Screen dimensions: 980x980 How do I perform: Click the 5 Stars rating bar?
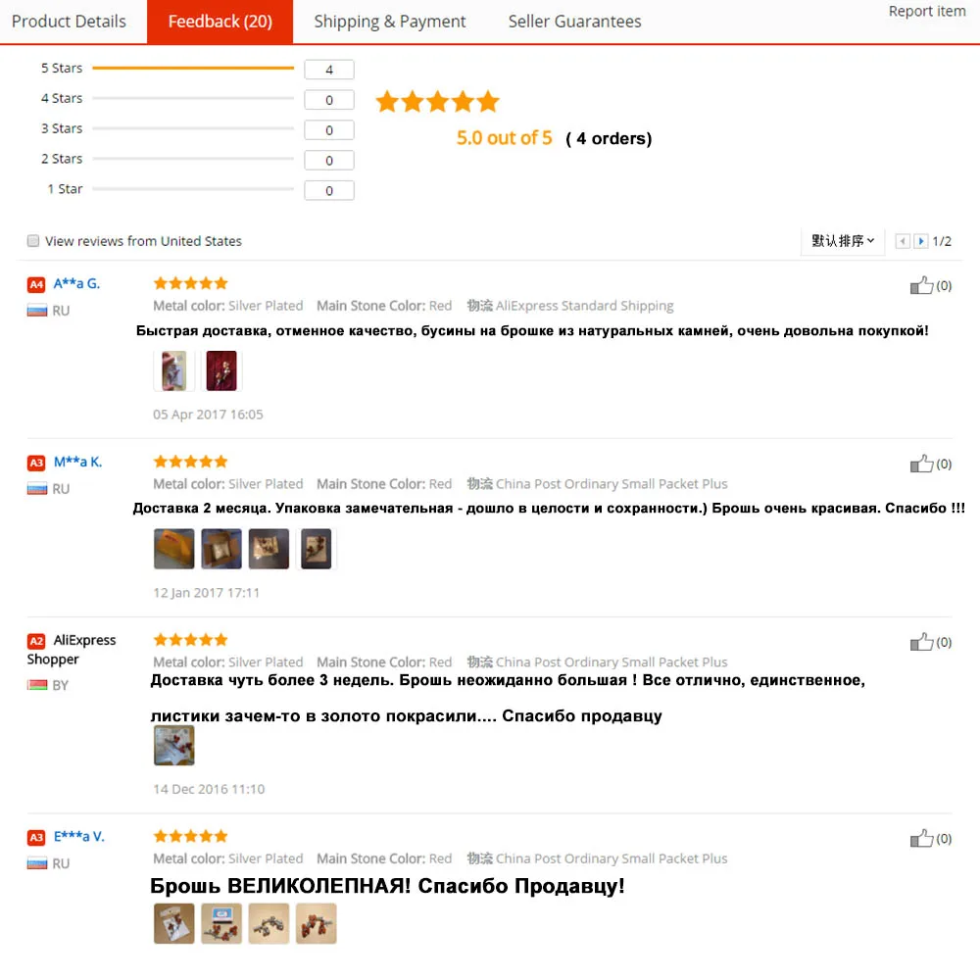click(193, 68)
